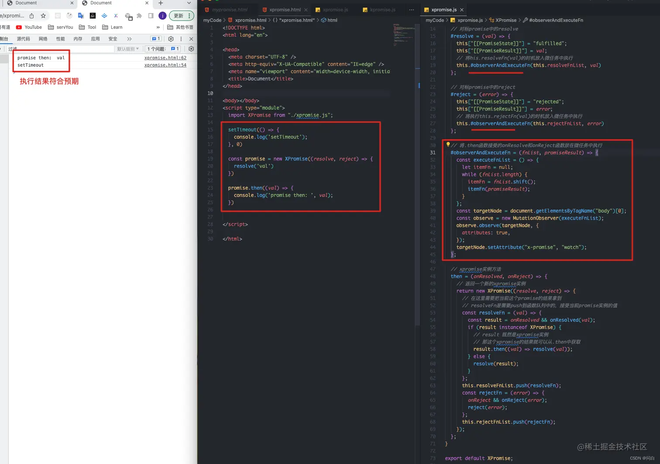Click the lightbulb code action icon
The width and height of the screenshot is (660, 464).
click(448, 145)
